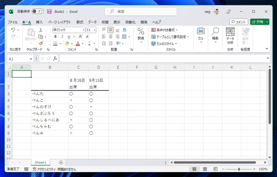Select the Cut scissors icon
Image resolution: width=277 pixels, height=177 pixels.
(41, 30)
